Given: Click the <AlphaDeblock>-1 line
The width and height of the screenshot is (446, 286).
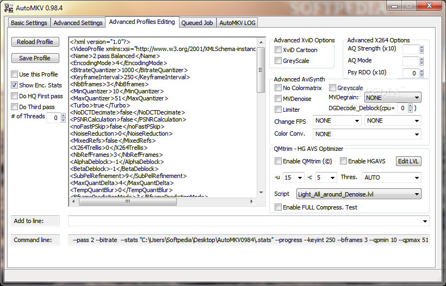Looking at the screenshot, I should coord(116,162).
